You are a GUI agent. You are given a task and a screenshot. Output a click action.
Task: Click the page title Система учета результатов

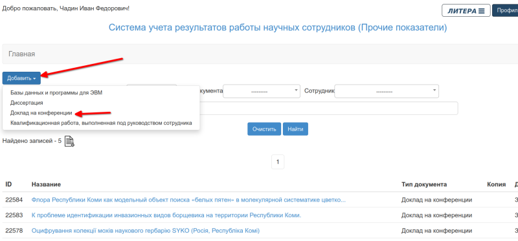tap(278, 28)
